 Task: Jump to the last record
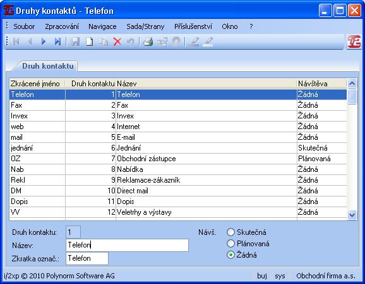pyautogui.click(x=57, y=42)
